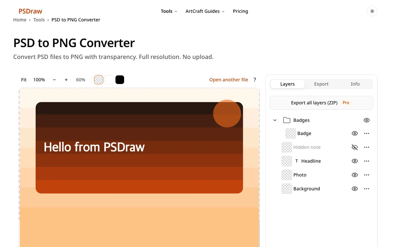396x247 pixels.
Task: Switch to the Layers tab
Action: tap(287, 84)
